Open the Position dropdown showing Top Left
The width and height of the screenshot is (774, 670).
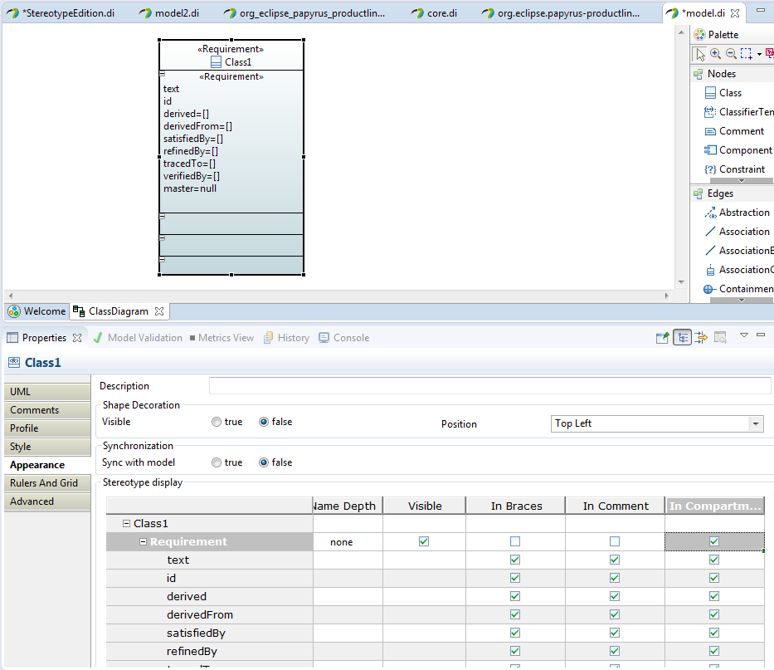(x=657, y=424)
